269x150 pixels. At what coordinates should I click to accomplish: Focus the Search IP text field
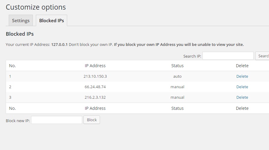(228, 56)
